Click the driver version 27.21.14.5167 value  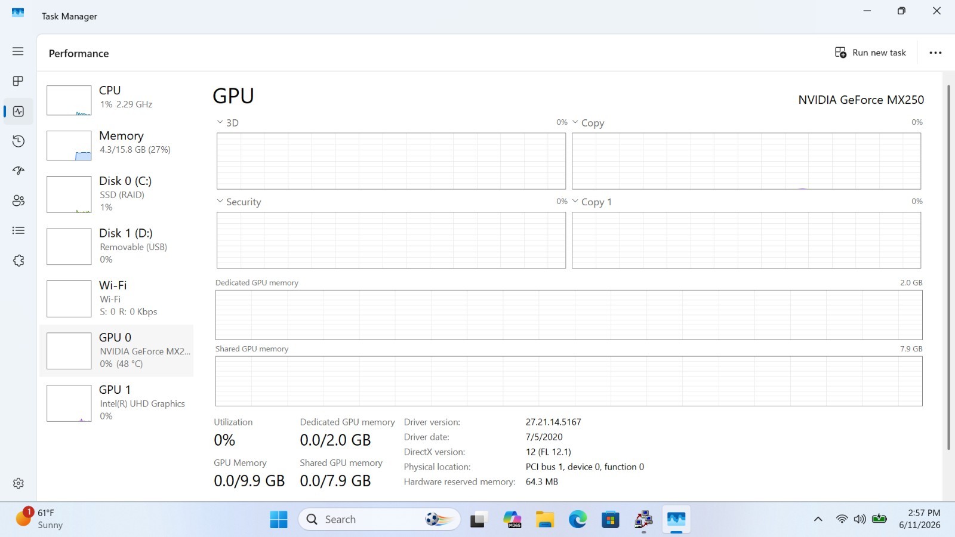[x=553, y=422]
